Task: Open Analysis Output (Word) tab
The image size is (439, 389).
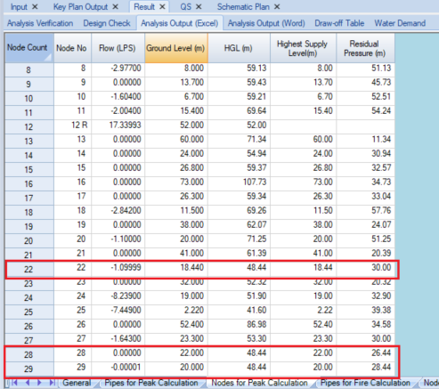Action: point(266,23)
